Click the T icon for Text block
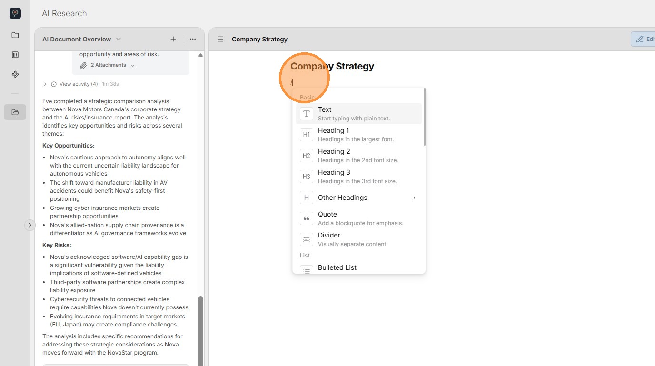Viewport: 655px width, 366px height. pyautogui.click(x=307, y=114)
